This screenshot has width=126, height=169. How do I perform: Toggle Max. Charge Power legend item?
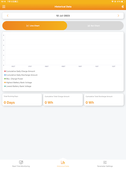[x=14, y=79]
